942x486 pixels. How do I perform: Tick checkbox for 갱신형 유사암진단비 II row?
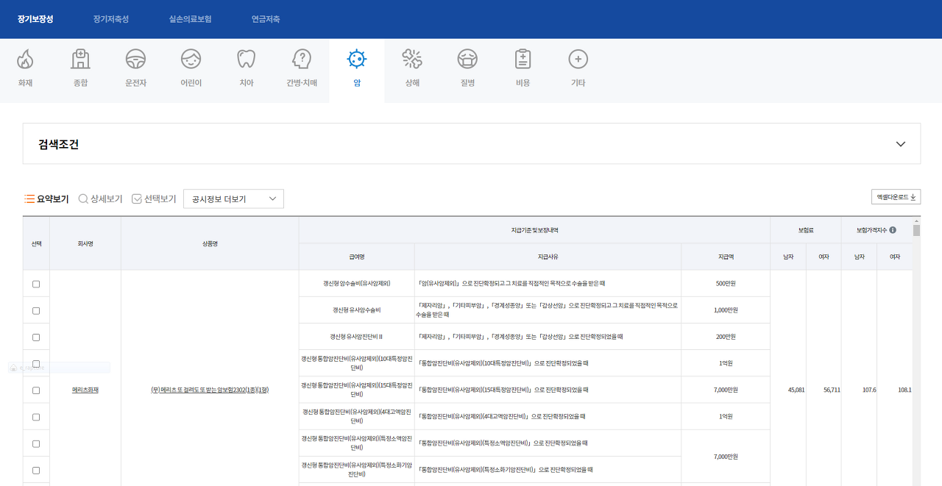click(x=36, y=337)
